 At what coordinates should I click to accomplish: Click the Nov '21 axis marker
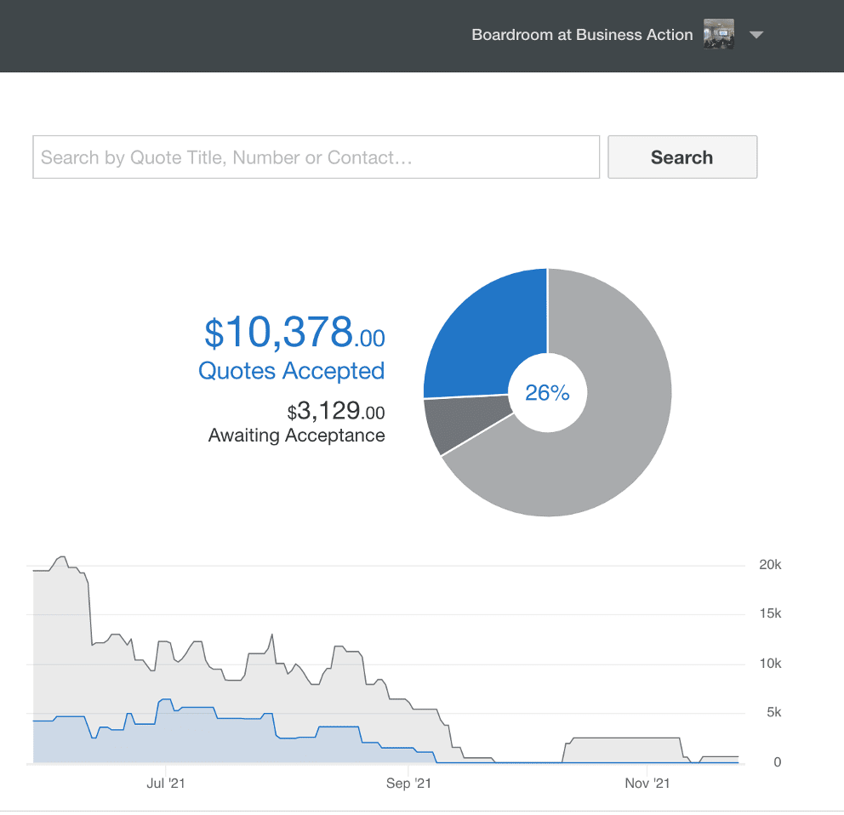click(x=647, y=784)
